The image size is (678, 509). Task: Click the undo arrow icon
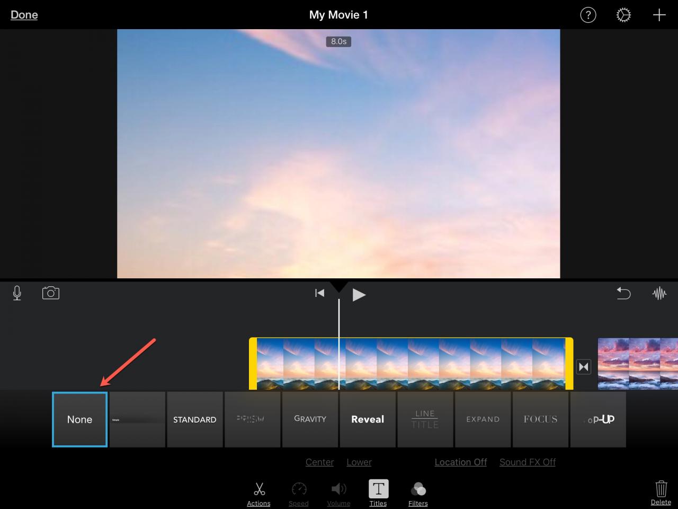(x=623, y=293)
